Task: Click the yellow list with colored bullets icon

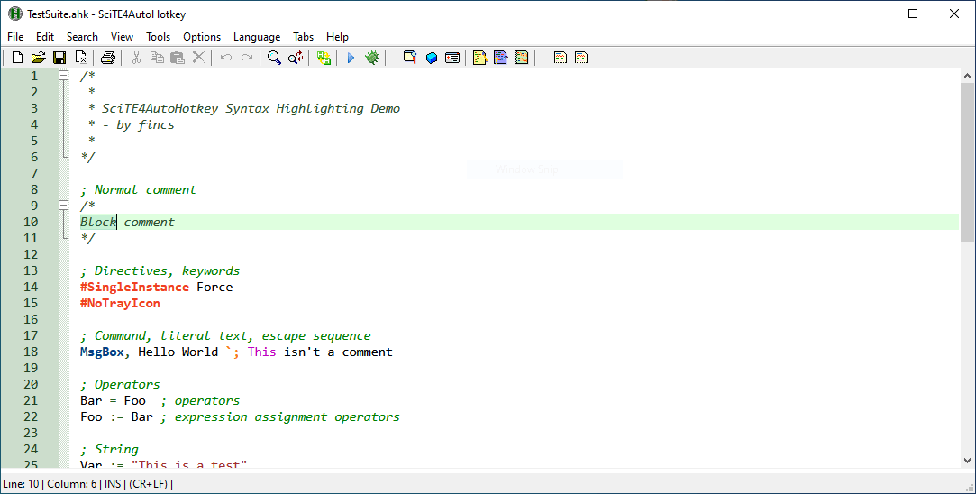Action: coord(522,58)
